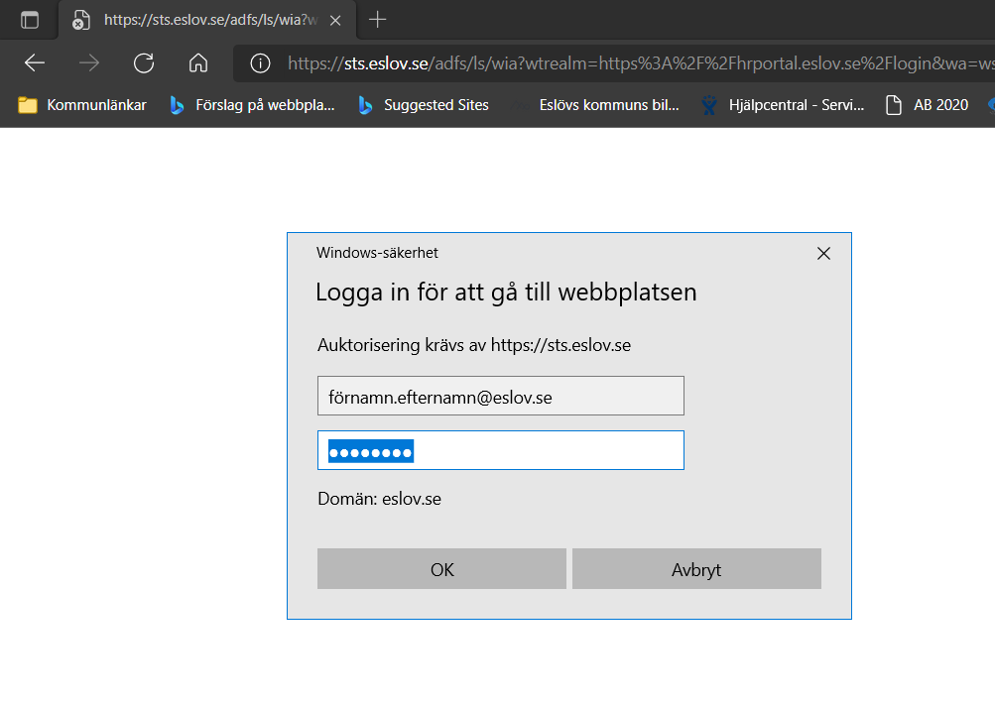This screenshot has height=707, width=995.
Task: Click the forward navigation arrow
Action: [89, 62]
